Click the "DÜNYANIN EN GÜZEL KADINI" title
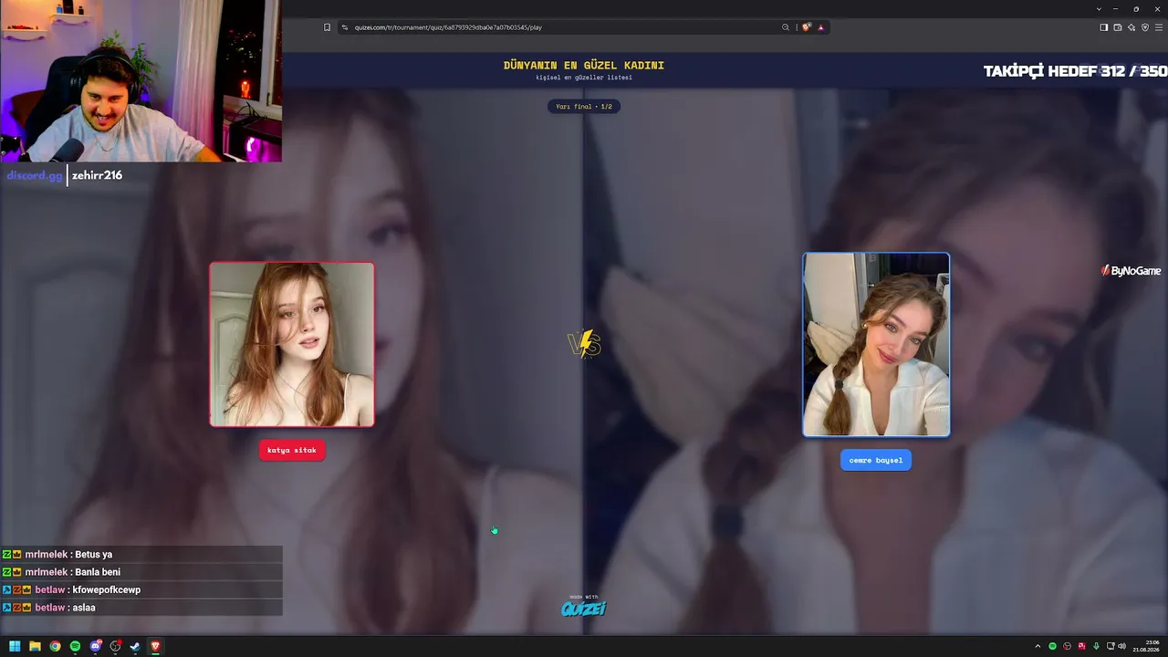1168x657 pixels. point(584,66)
